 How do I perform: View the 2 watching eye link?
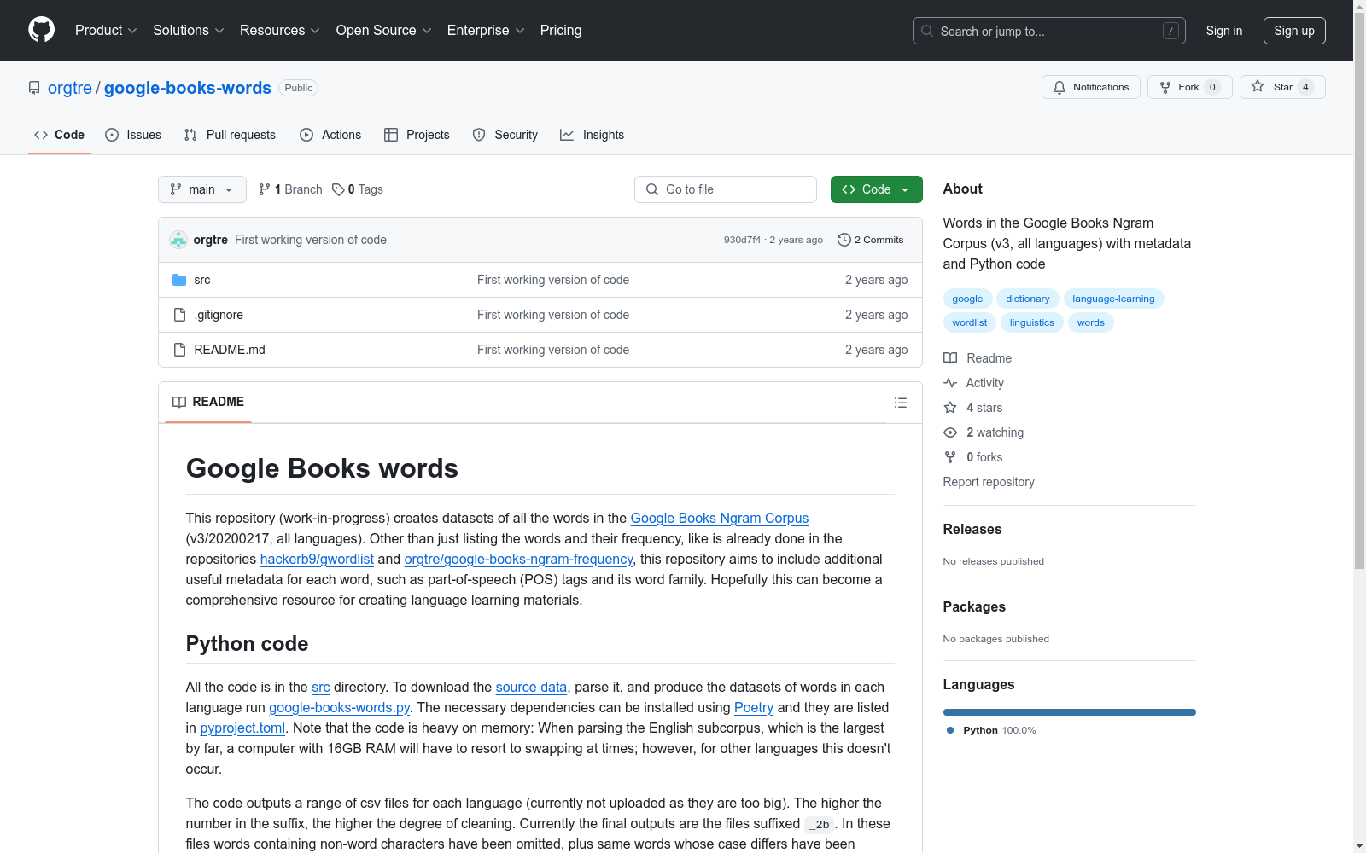(x=984, y=432)
